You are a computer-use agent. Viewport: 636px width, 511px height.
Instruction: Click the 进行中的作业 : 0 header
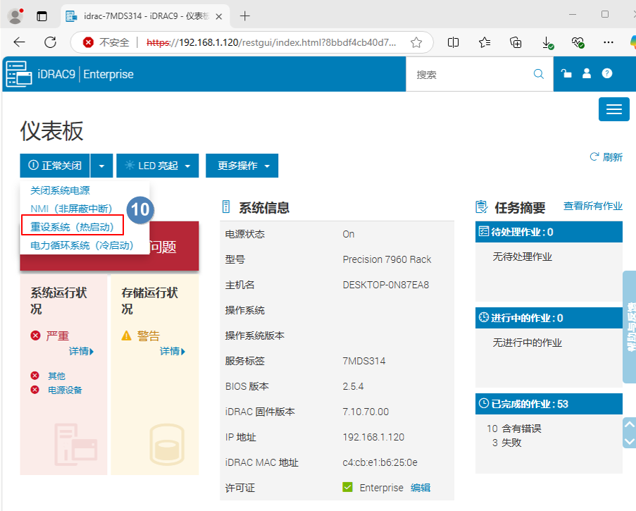click(x=549, y=318)
